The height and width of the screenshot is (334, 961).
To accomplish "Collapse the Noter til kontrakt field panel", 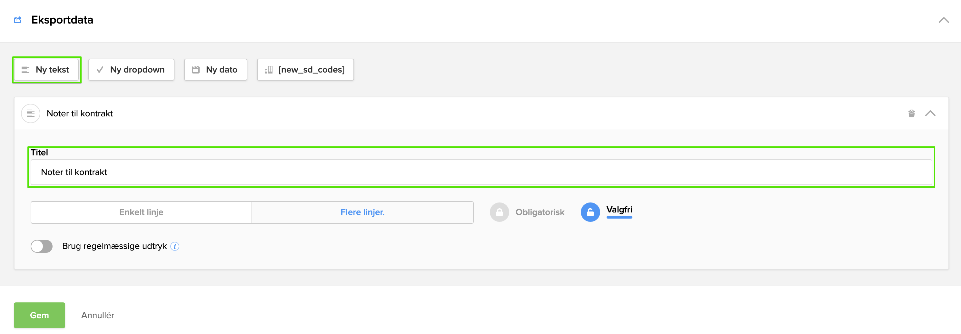I will (930, 113).
